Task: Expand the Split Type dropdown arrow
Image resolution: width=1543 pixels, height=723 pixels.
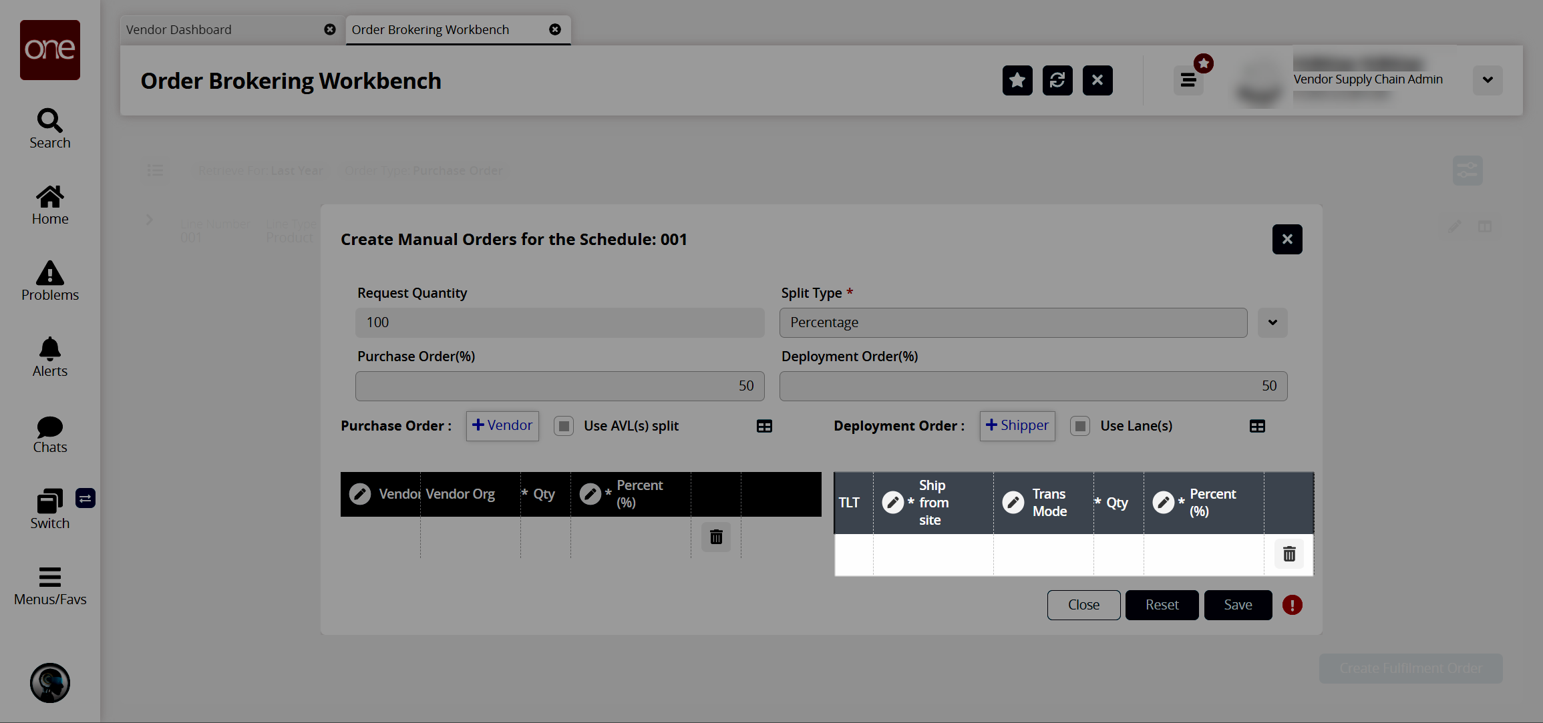Action: [1272, 322]
